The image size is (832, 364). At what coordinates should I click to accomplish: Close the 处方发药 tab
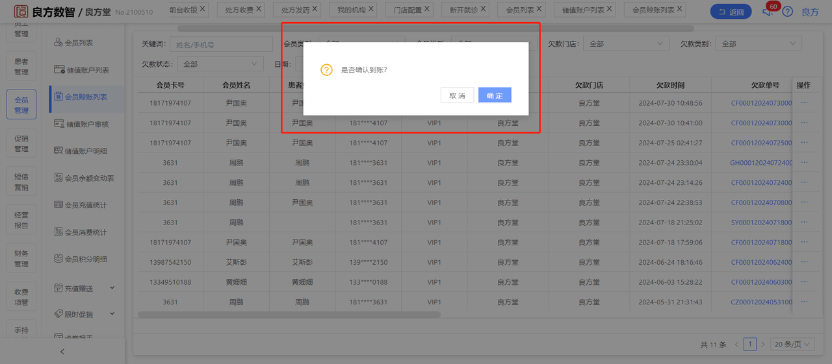[x=315, y=9]
